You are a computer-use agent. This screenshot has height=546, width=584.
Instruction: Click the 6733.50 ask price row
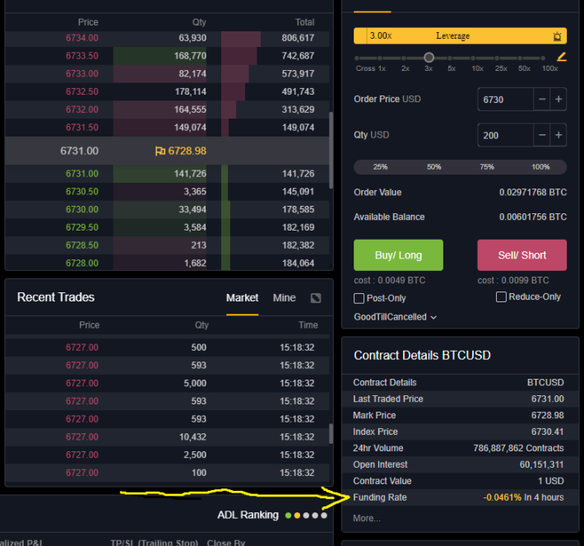point(167,56)
